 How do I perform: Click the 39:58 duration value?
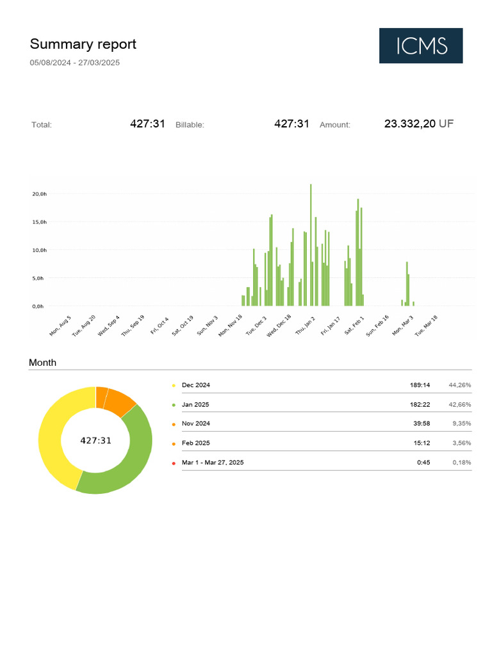[x=422, y=423]
